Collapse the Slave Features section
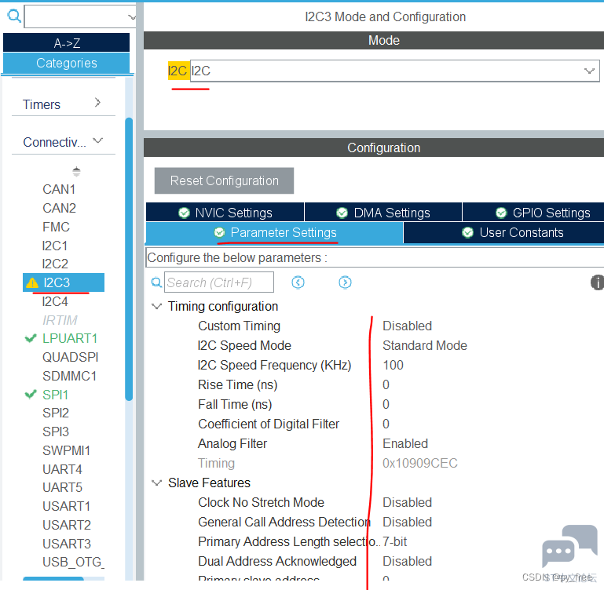The image size is (604, 590). 157,483
